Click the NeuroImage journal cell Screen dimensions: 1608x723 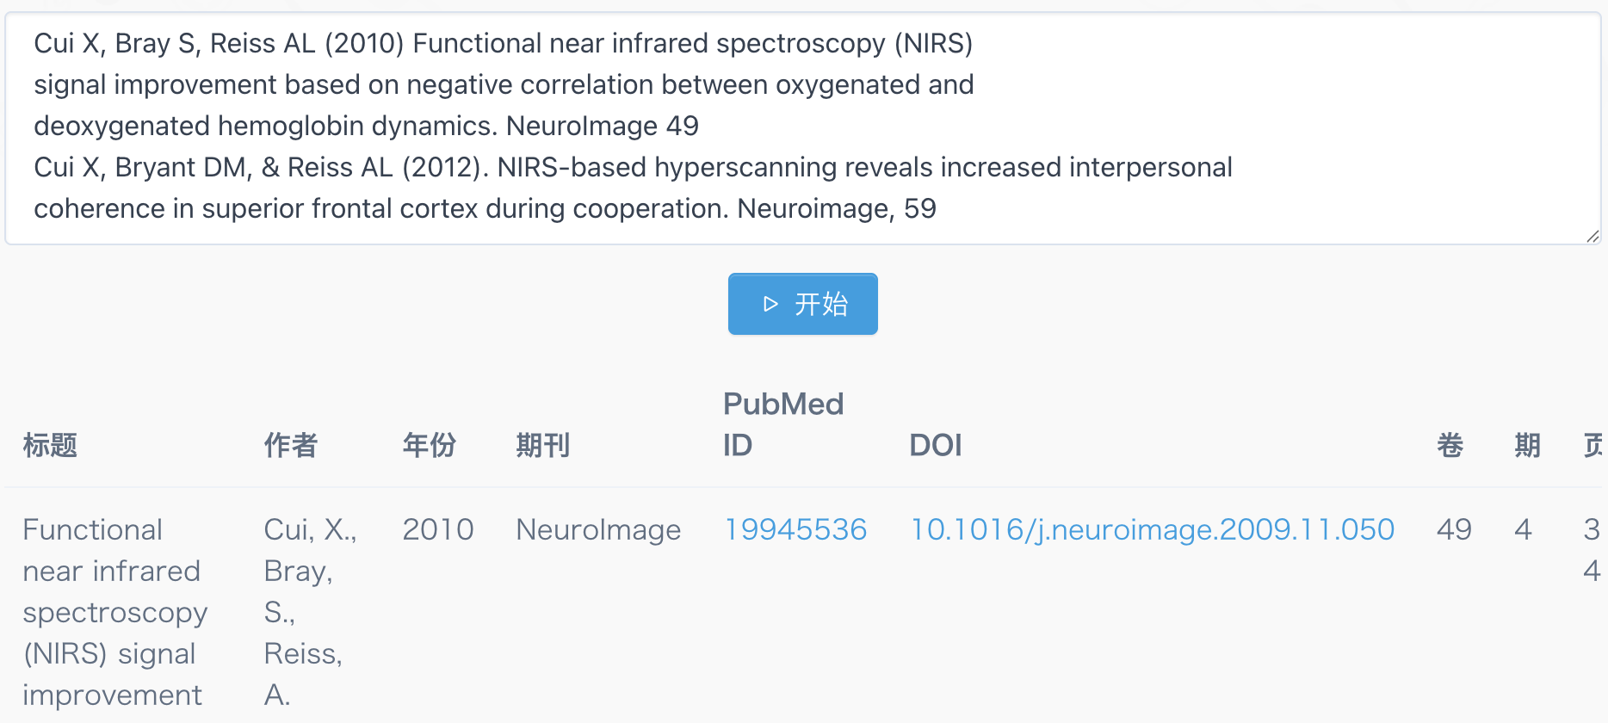598,529
